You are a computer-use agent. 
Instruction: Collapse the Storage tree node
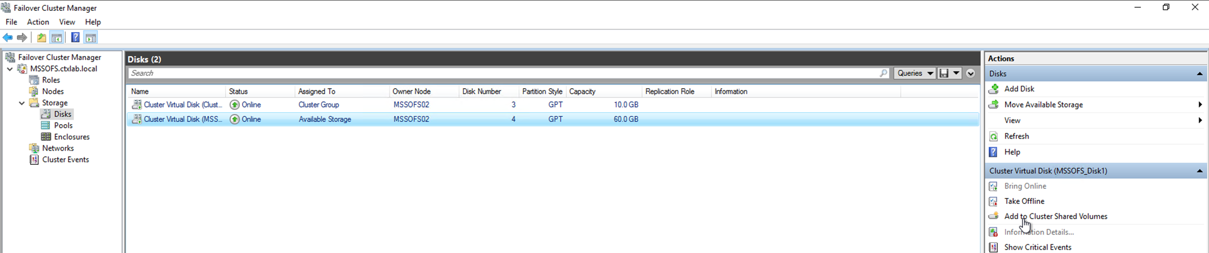tap(22, 103)
